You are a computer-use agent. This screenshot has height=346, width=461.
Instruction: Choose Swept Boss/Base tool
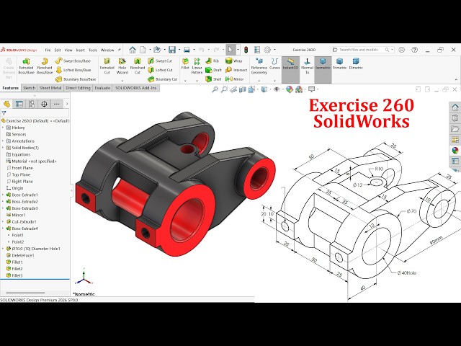pos(73,61)
